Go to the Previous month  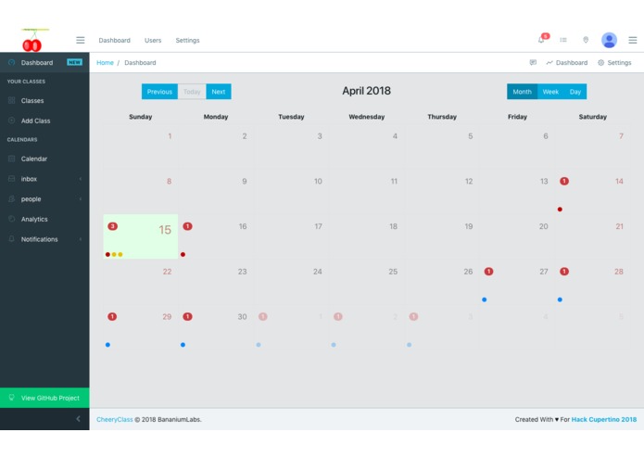159,92
